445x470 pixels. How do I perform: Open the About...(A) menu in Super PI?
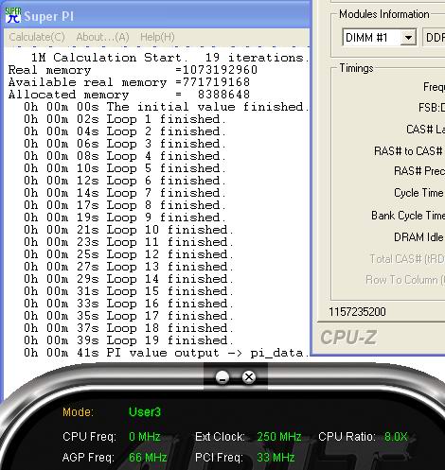point(102,37)
